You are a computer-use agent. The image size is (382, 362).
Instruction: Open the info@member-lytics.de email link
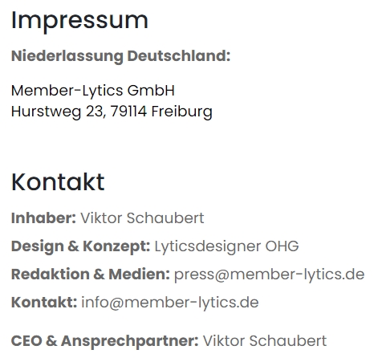point(170,303)
